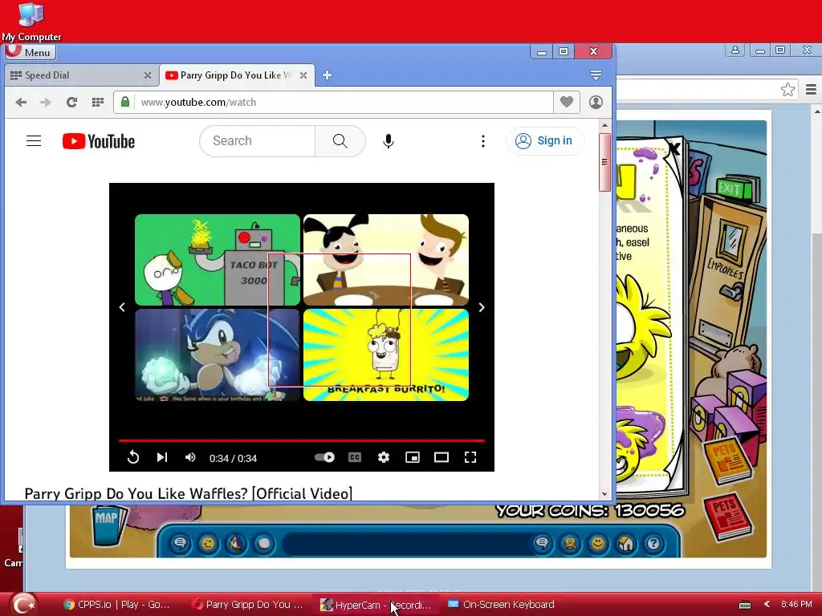Go back with Opera back arrow
This screenshot has width=822, height=616.
point(21,102)
